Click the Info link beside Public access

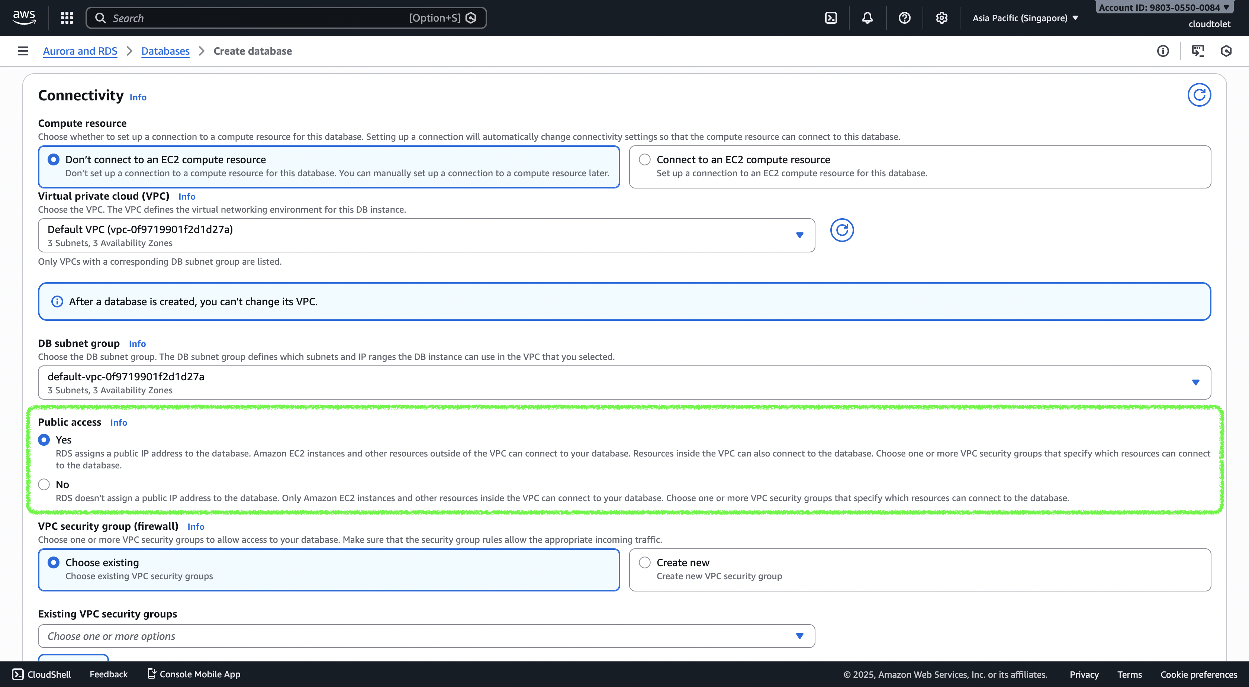(x=118, y=422)
